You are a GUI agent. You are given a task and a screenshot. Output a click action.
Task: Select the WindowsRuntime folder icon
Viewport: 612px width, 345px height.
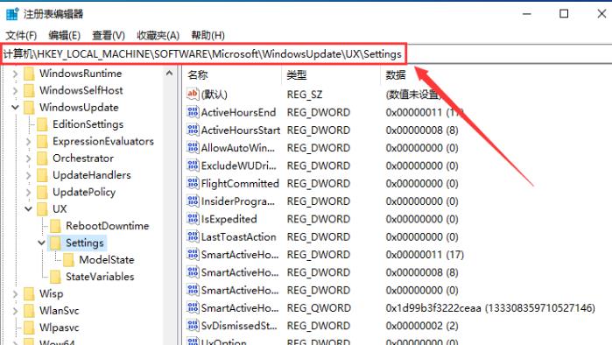click(29, 74)
